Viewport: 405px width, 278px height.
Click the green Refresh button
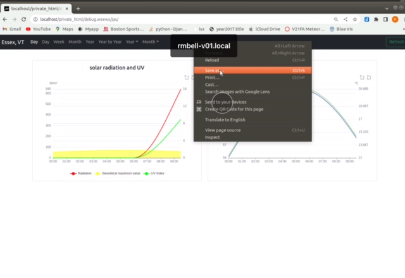pos(396,42)
